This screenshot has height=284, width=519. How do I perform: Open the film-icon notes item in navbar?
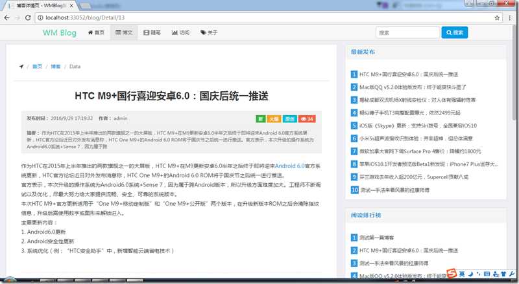click(x=152, y=32)
